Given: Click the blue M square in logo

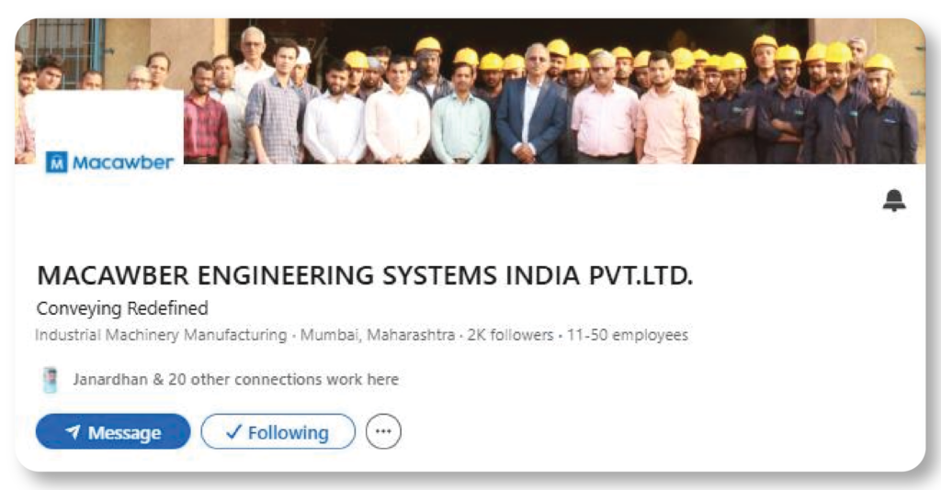Looking at the screenshot, I should 56,162.
